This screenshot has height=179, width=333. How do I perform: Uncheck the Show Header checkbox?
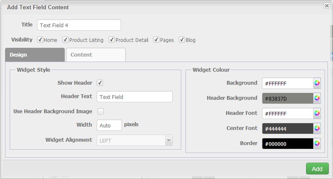pyautogui.click(x=100, y=83)
